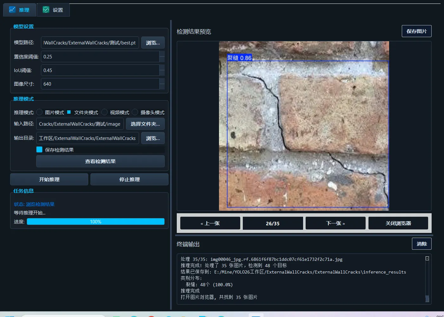Image resolution: width=444 pixels, height=317 pixels.
Task: Browse for the model file (模型路径)
Action: (x=153, y=43)
